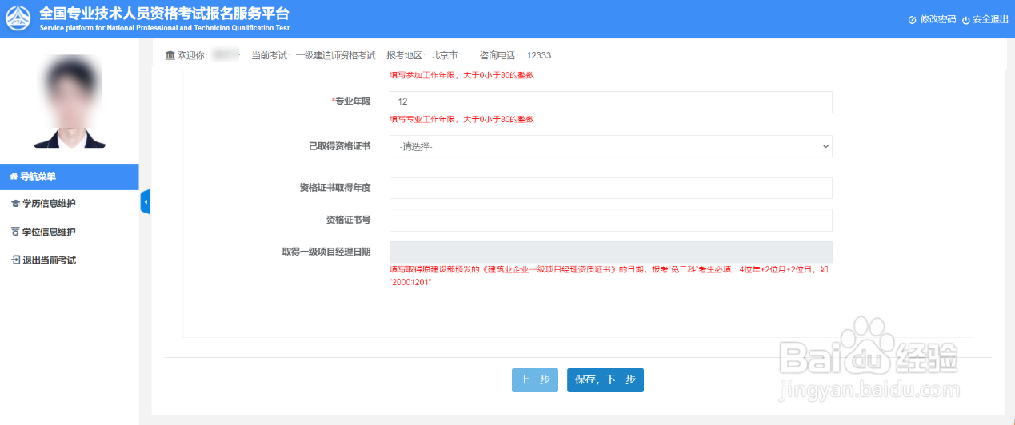Viewport: 1015px width, 425px height.
Task: Click the platform title 全国专业技术人员资格考试报名服务平台
Action: (x=164, y=14)
